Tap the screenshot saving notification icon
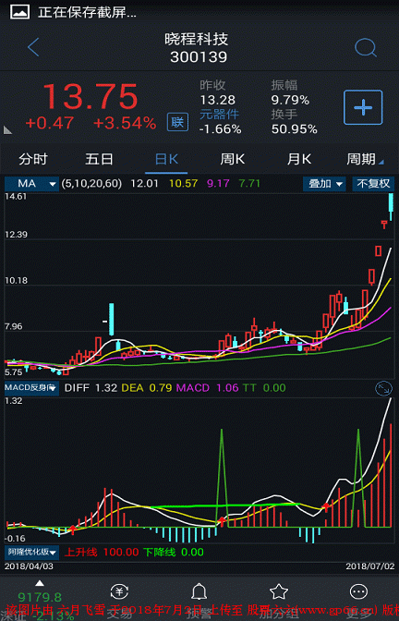Screen dimensions: 399x621 click(x=19, y=12)
